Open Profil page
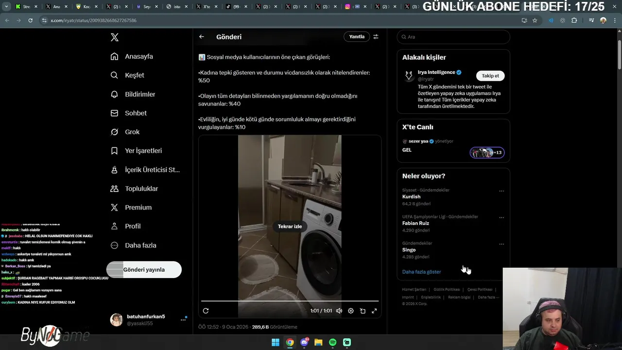This screenshot has width=622, height=350. click(125, 226)
